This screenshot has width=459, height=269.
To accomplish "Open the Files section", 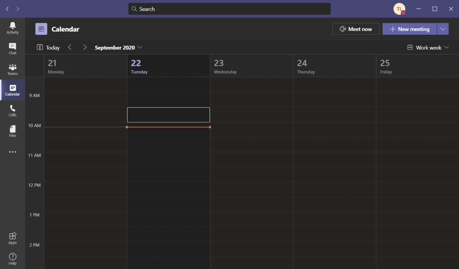I will [12, 131].
